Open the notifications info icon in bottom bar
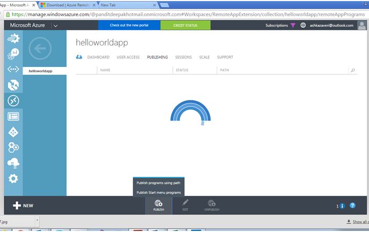This screenshot has height=232, width=369. pyautogui.click(x=342, y=206)
